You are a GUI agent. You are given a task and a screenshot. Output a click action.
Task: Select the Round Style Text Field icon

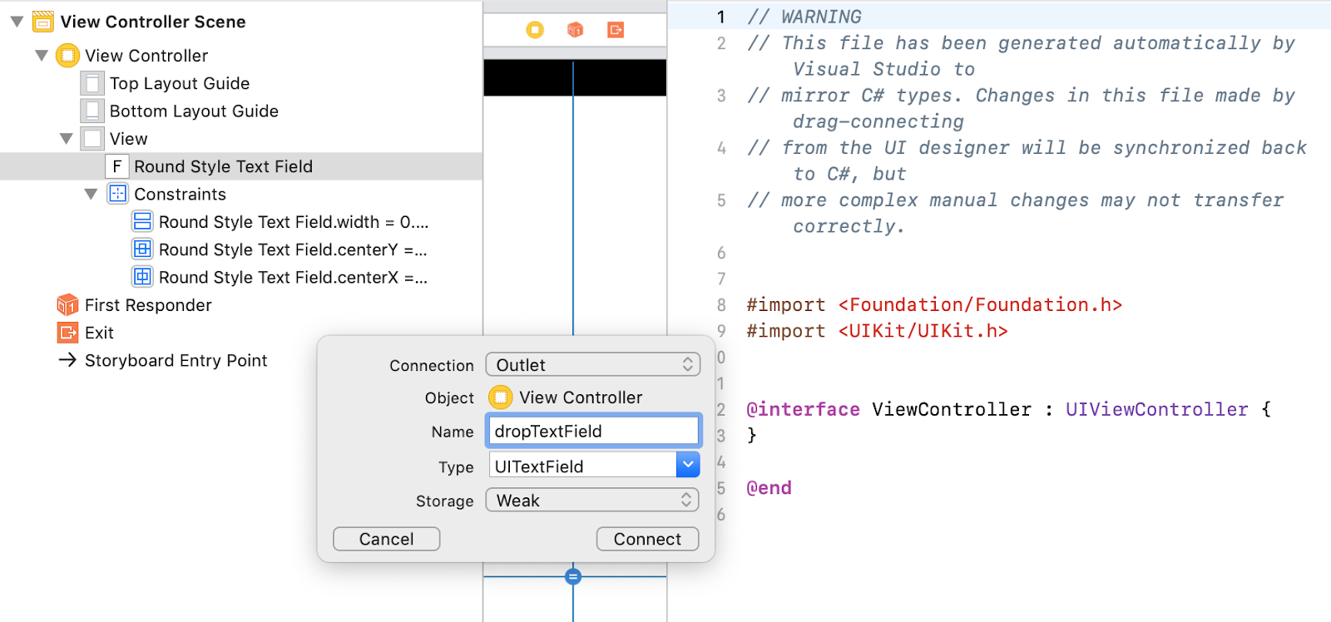(116, 165)
